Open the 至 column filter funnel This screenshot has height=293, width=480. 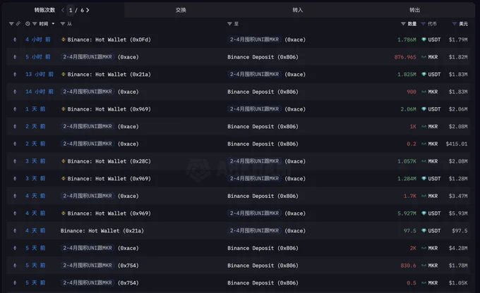coord(229,23)
